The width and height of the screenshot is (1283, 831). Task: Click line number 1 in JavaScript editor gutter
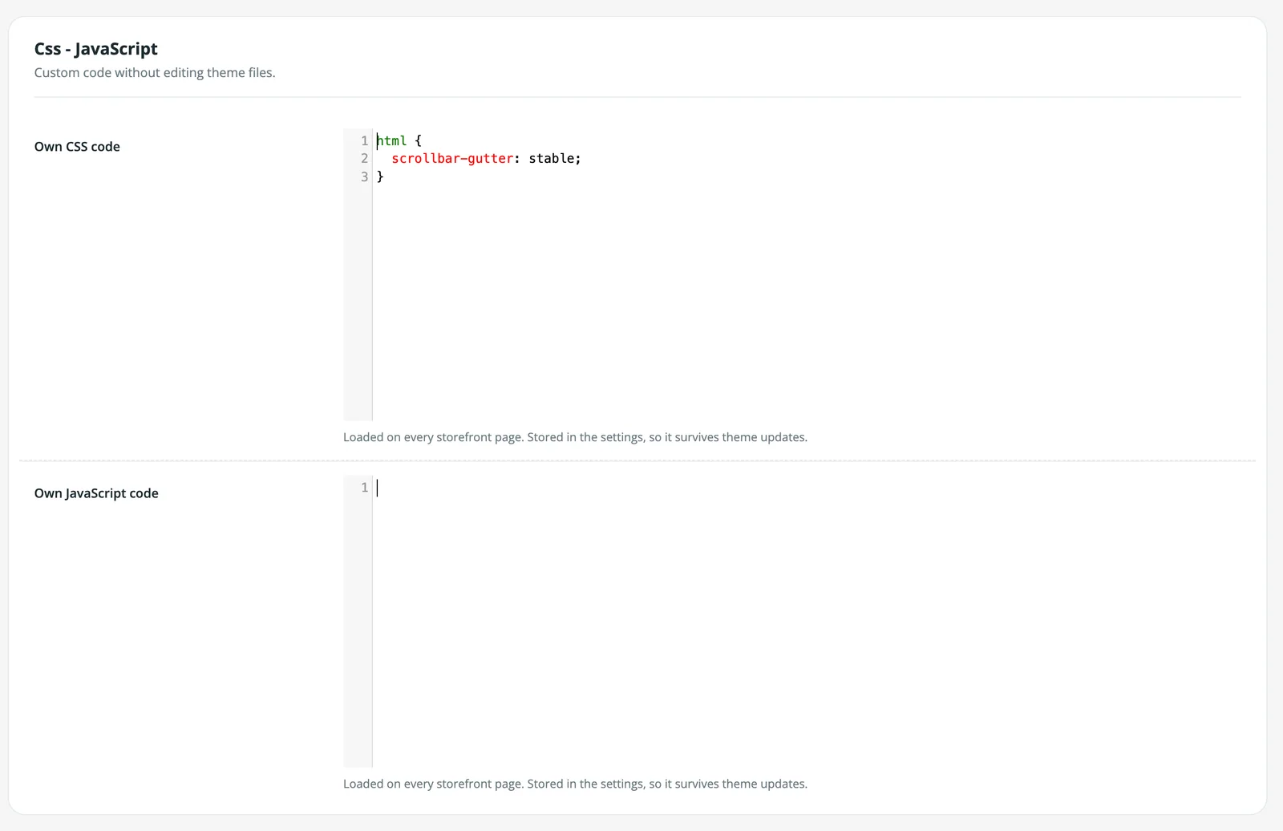[x=364, y=487]
